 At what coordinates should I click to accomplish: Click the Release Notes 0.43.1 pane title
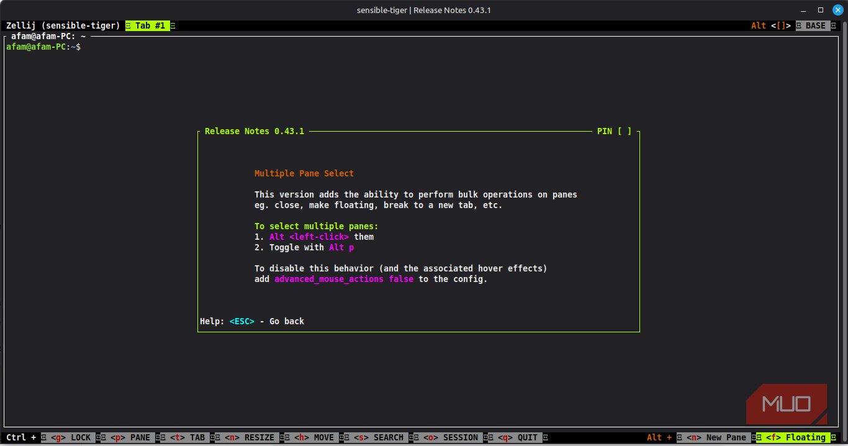(x=255, y=131)
